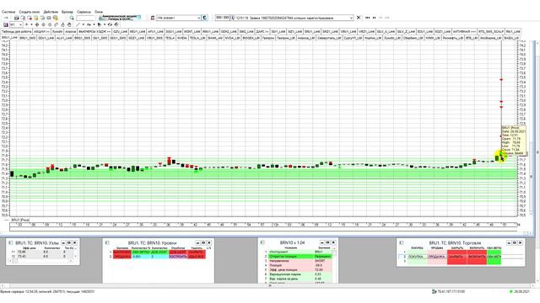This screenshot has height=303, width=540.
Task: Click the connection arrow icon in toolbar
Action: (x=6, y=18)
